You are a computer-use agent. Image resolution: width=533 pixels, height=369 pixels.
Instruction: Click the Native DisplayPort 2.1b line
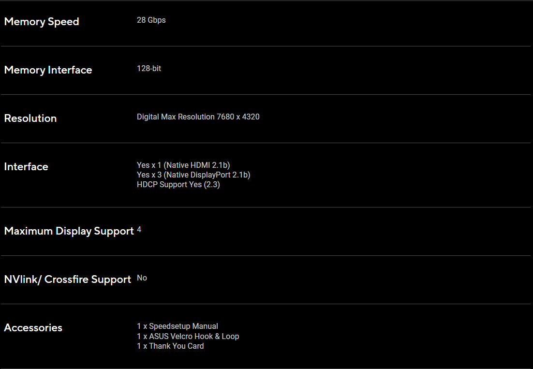[193, 175]
